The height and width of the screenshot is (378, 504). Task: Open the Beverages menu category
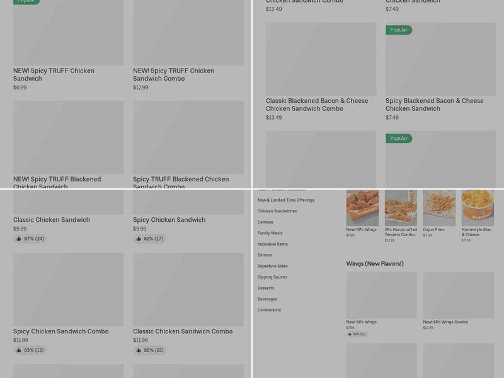[x=267, y=299]
